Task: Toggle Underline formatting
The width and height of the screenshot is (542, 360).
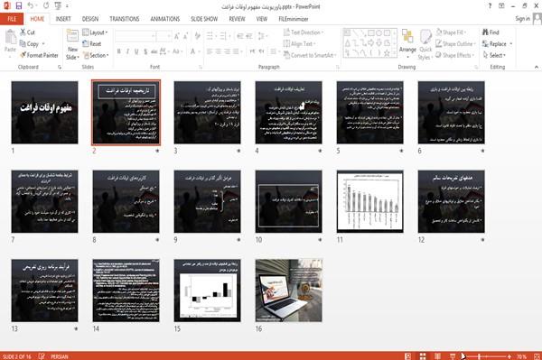Action: [136, 51]
